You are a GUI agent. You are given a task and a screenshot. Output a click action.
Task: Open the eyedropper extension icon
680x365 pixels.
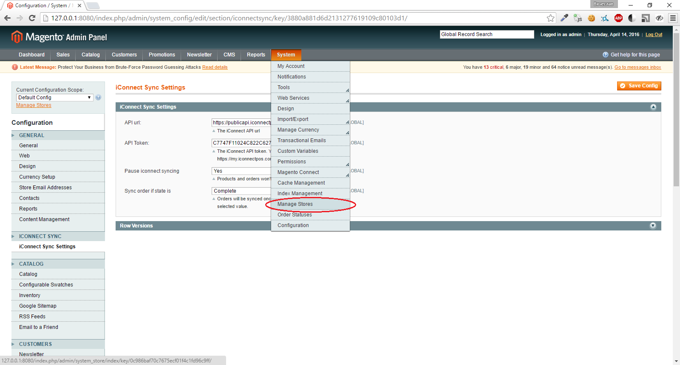click(564, 18)
